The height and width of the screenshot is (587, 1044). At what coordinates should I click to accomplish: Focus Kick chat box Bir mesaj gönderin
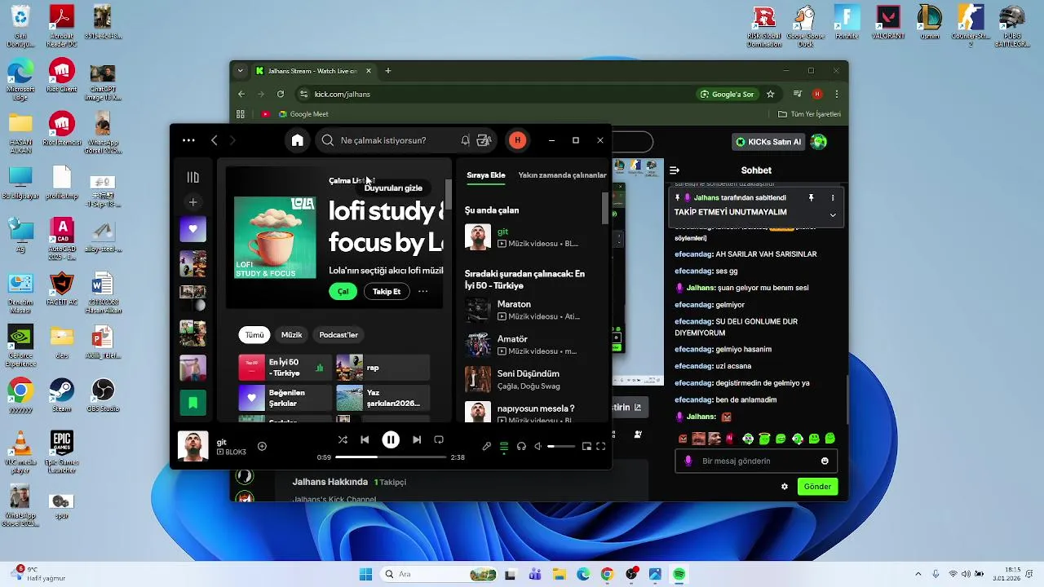(756, 461)
